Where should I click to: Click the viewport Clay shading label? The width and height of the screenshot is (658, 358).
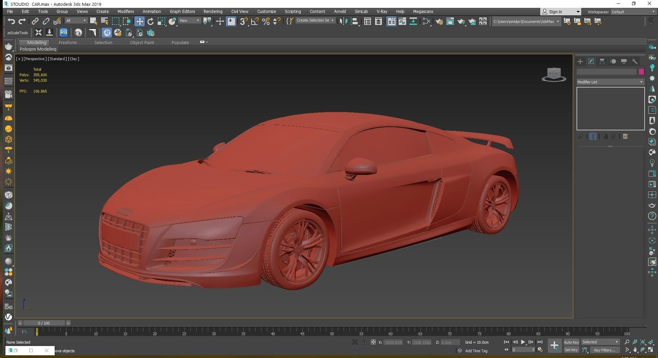point(73,59)
